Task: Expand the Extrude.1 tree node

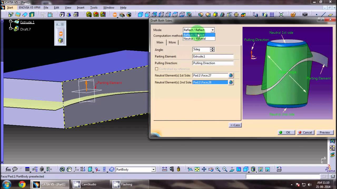Action: [x=11, y=22]
